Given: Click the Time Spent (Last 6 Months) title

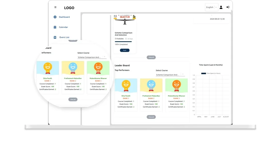Looking at the screenshot, I should coord(211,65).
